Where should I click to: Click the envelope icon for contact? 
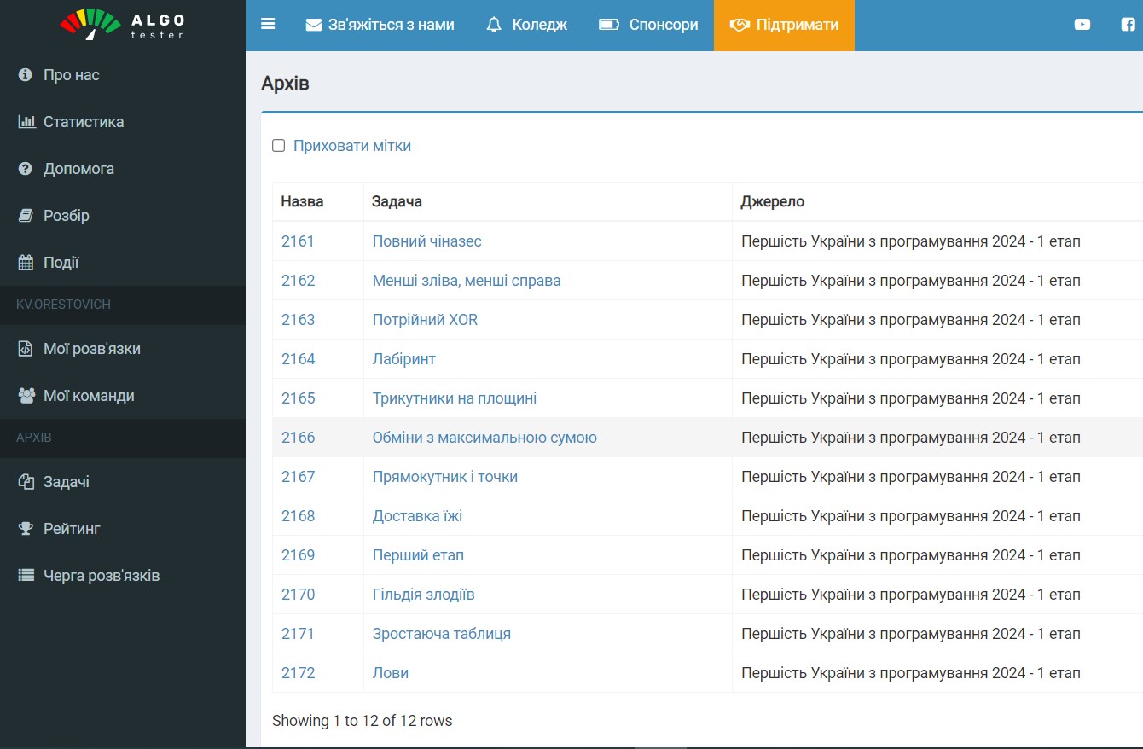click(x=313, y=25)
